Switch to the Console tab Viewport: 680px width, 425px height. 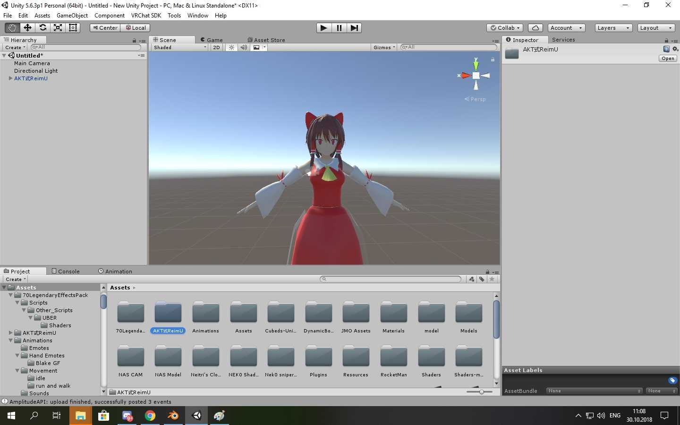point(66,271)
